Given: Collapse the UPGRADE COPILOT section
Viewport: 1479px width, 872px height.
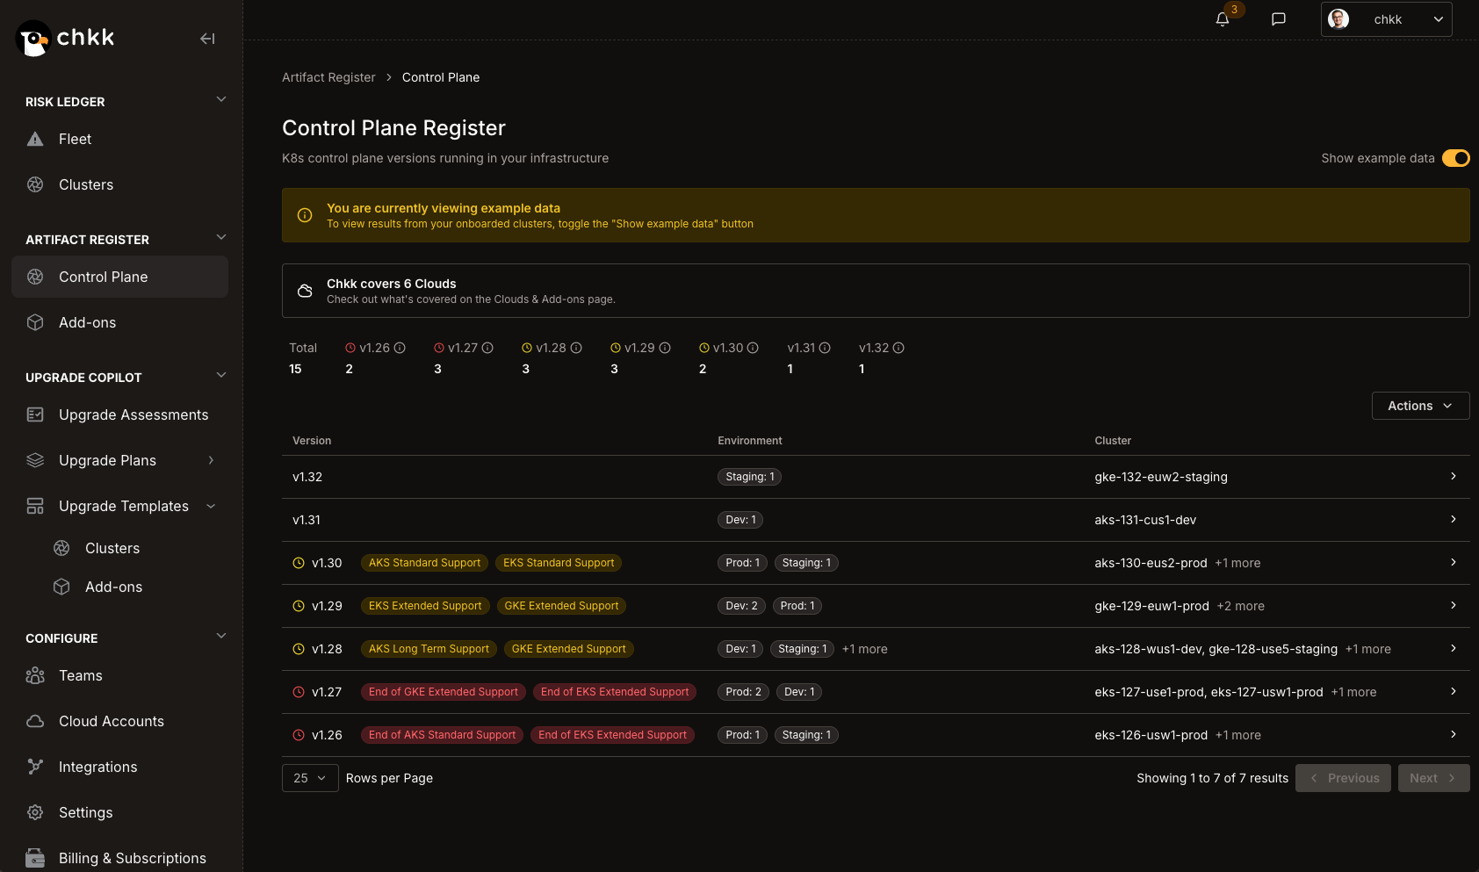Looking at the screenshot, I should [221, 375].
